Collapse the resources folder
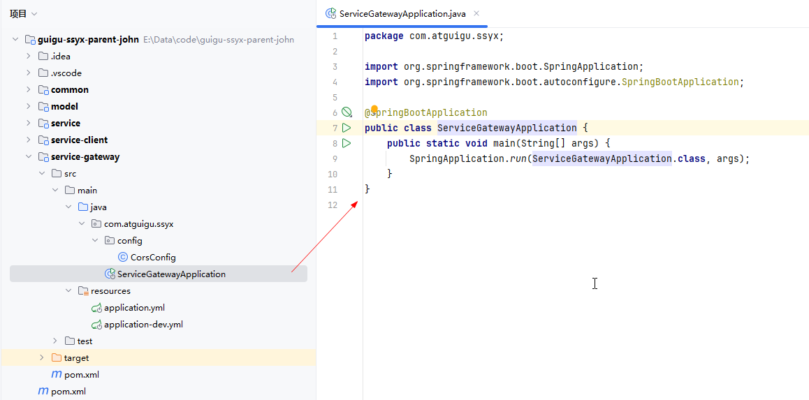Viewport: 809px width, 400px height. click(x=68, y=290)
